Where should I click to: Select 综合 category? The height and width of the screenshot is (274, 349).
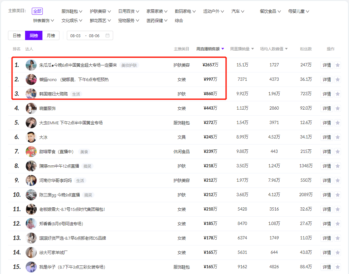click(x=179, y=21)
